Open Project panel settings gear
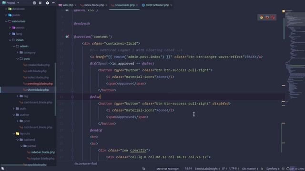 [48, 3]
